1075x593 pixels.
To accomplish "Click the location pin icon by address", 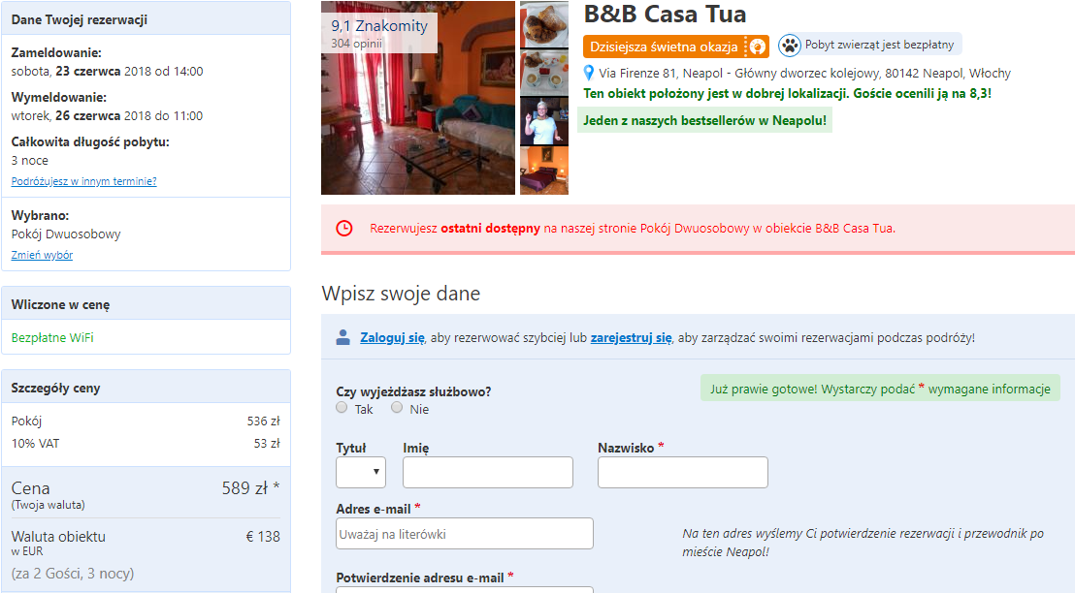I will click(x=588, y=73).
